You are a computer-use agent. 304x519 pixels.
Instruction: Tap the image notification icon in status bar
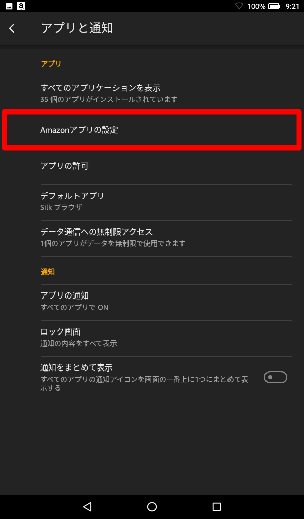(x=9, y=6)
